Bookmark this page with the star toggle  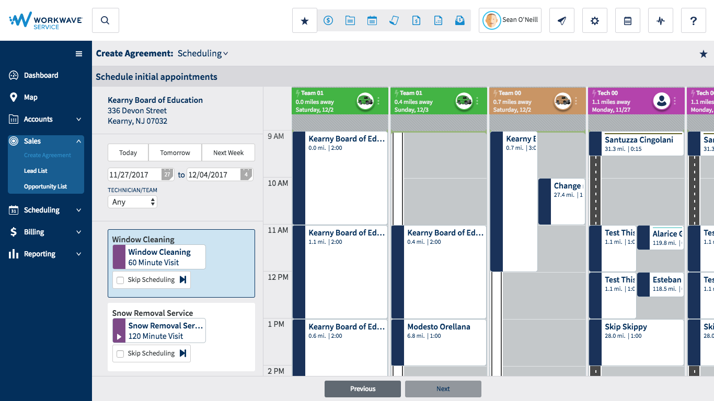704,54
